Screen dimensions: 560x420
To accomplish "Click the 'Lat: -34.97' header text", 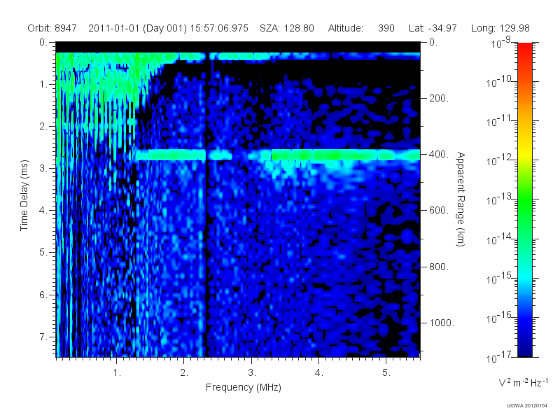I will coord(433,28).
